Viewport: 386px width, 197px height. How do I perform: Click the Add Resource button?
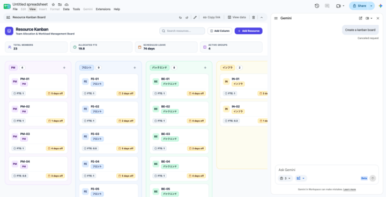pyautogui.click(x=248, y=31)
